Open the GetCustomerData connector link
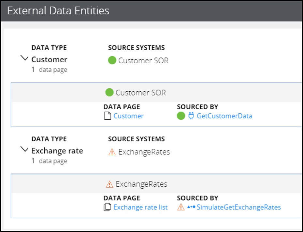303x232 pixels. click(x=224, y=116)
